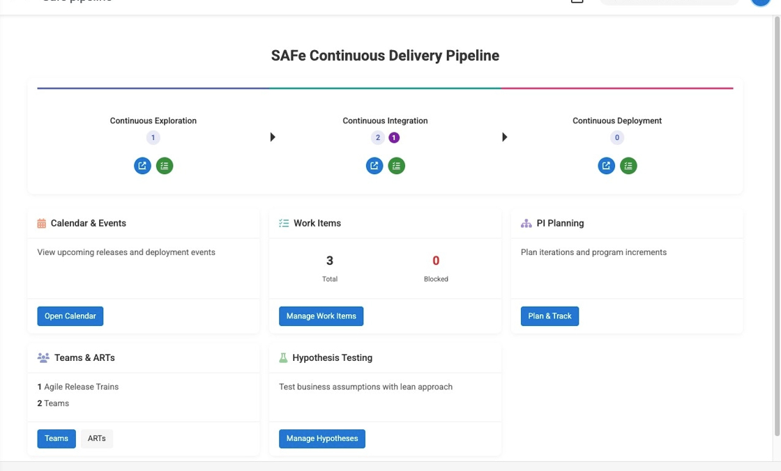Click the external link icon under Continuous Deployment
This screenshot has height=471, width=781.
606,165
